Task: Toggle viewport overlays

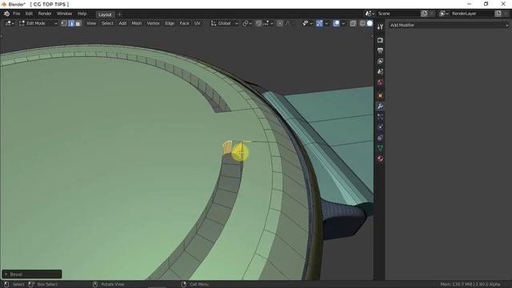Action: 336,23
